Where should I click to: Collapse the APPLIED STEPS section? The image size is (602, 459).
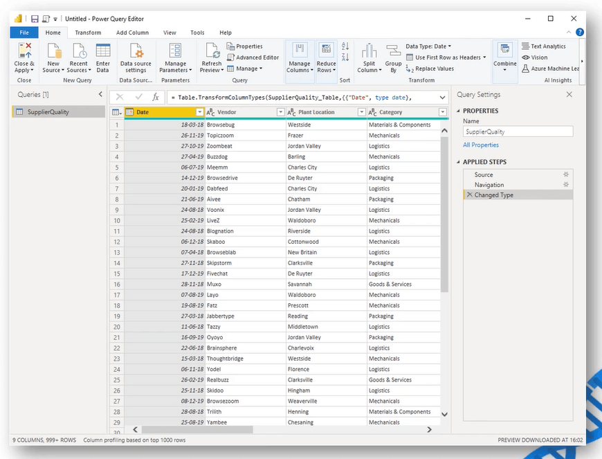tap(458, 162)
